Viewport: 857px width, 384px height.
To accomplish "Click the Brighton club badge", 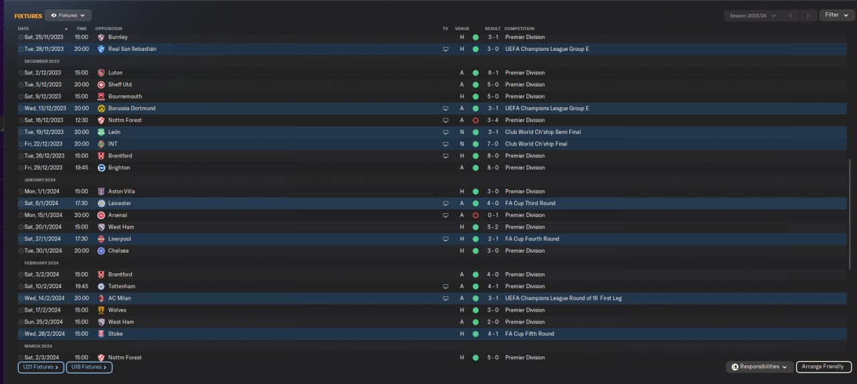I will tap(101, 168).
